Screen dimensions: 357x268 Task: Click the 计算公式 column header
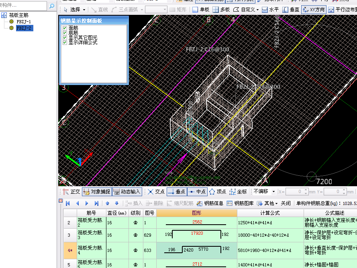click(270, 213)
